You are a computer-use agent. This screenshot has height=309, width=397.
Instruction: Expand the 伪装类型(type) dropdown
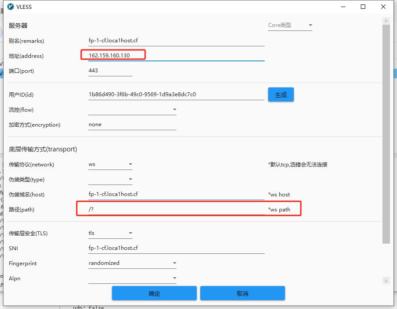tap(110, 180)
